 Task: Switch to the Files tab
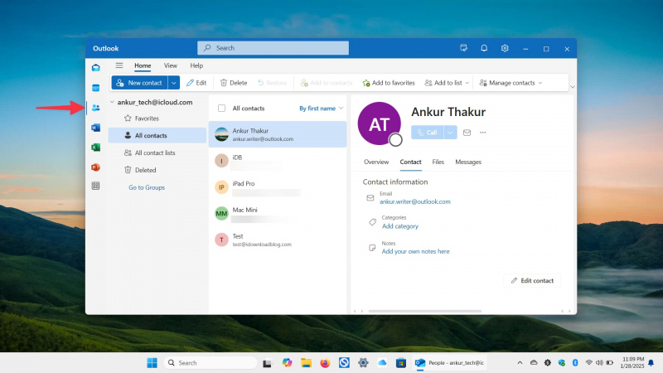pyautogui.click(x=438, y=162)
